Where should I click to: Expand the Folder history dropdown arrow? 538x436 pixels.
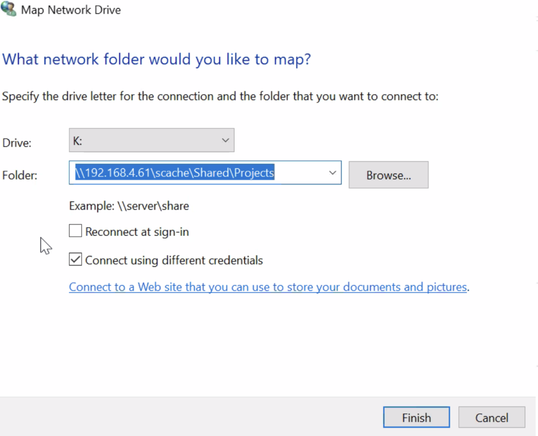click(332, 173)
